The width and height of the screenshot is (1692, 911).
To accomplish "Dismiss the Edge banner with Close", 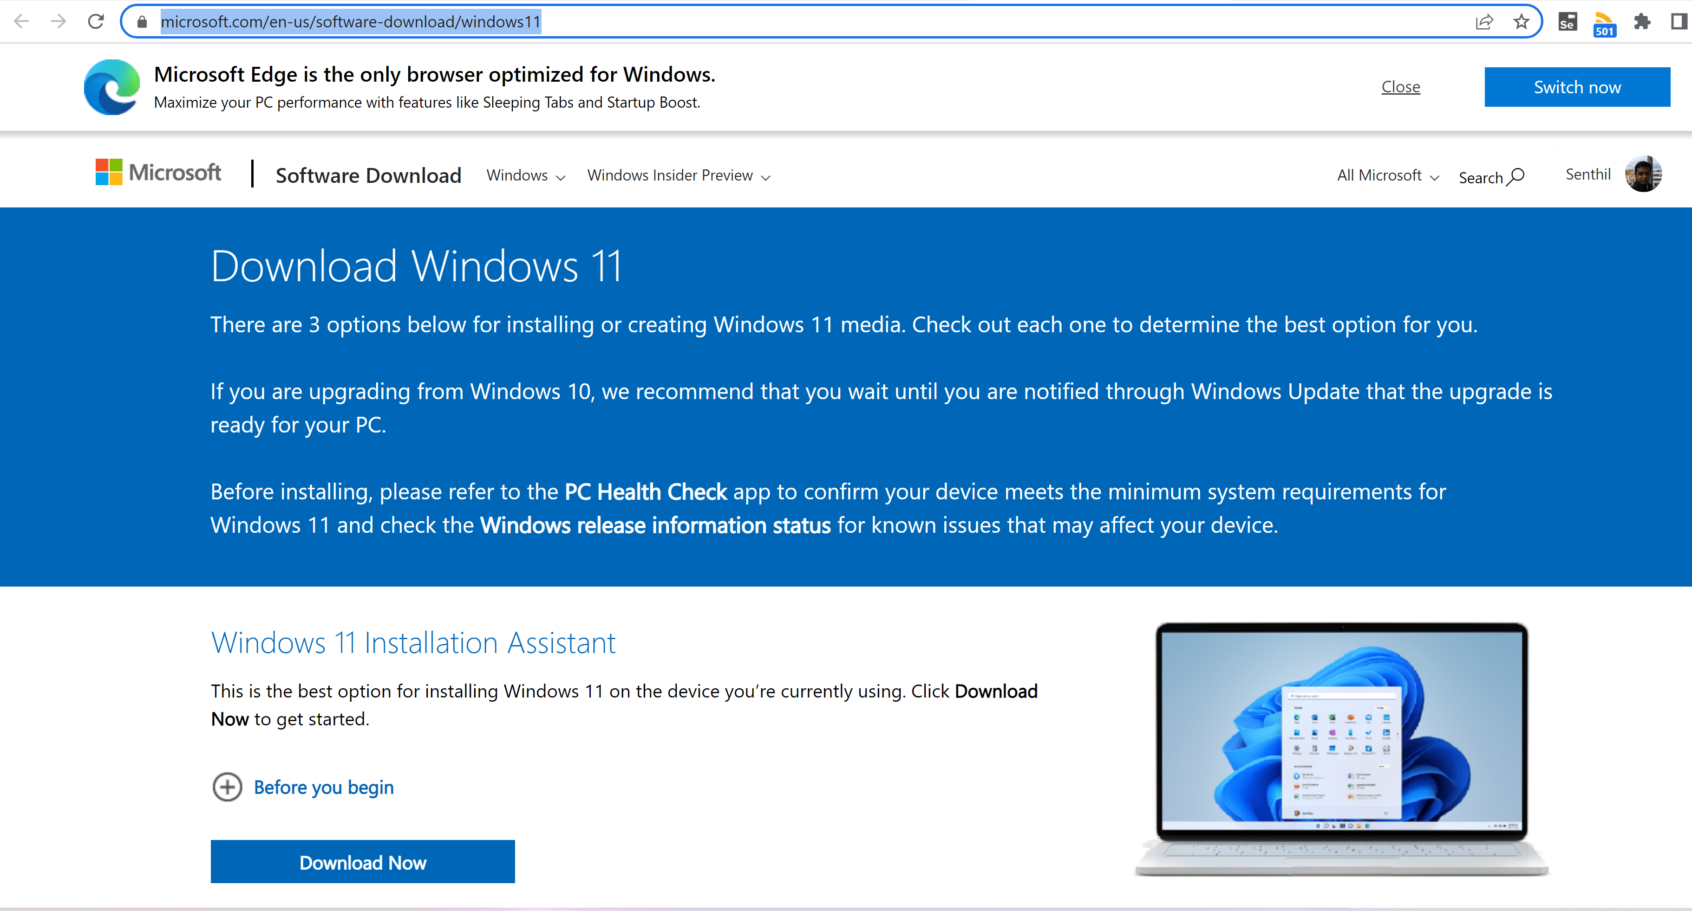I will pyautogui.click(x=1401, y=86).
